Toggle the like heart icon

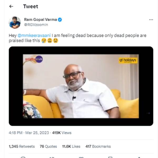tap(81, 157)
